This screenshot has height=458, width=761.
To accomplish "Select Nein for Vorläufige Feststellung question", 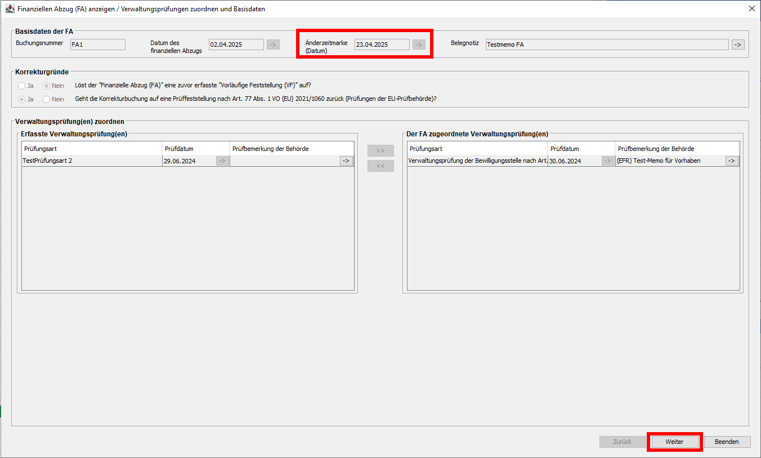I will (47, 86).
